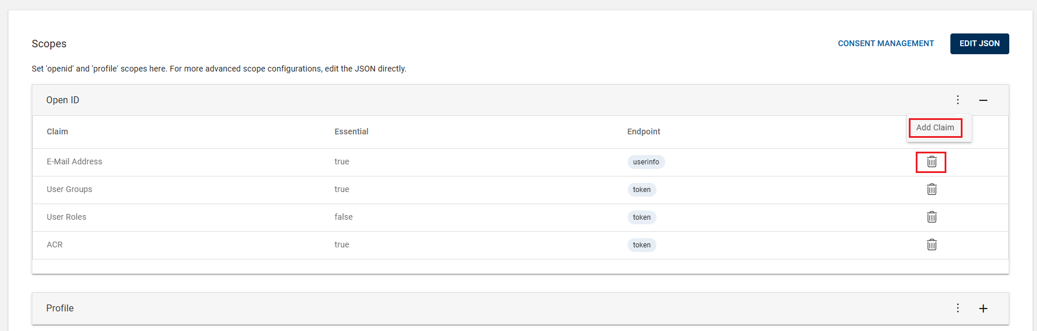Click the EDIT JSON button
Image resolution: width=1037 pixels, height=331 pixels.
979,44
